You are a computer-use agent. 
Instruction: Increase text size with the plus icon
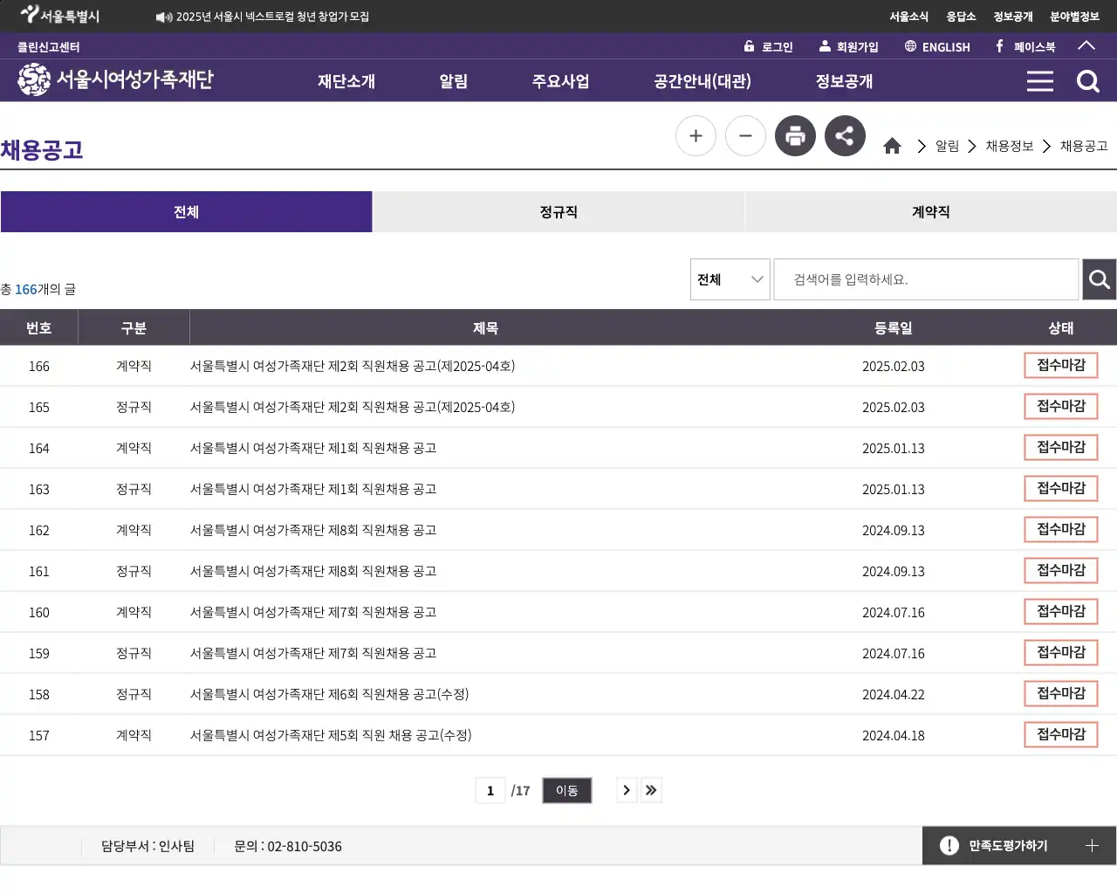[696, 135]
